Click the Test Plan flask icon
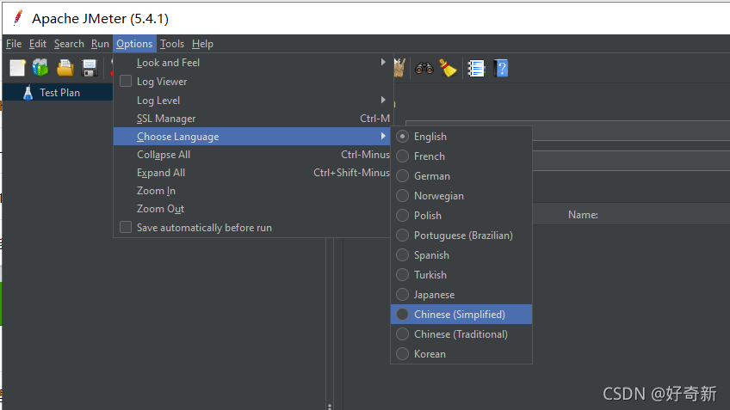The image size is (730, 410). pyautogui.click(x=28, y=93)
